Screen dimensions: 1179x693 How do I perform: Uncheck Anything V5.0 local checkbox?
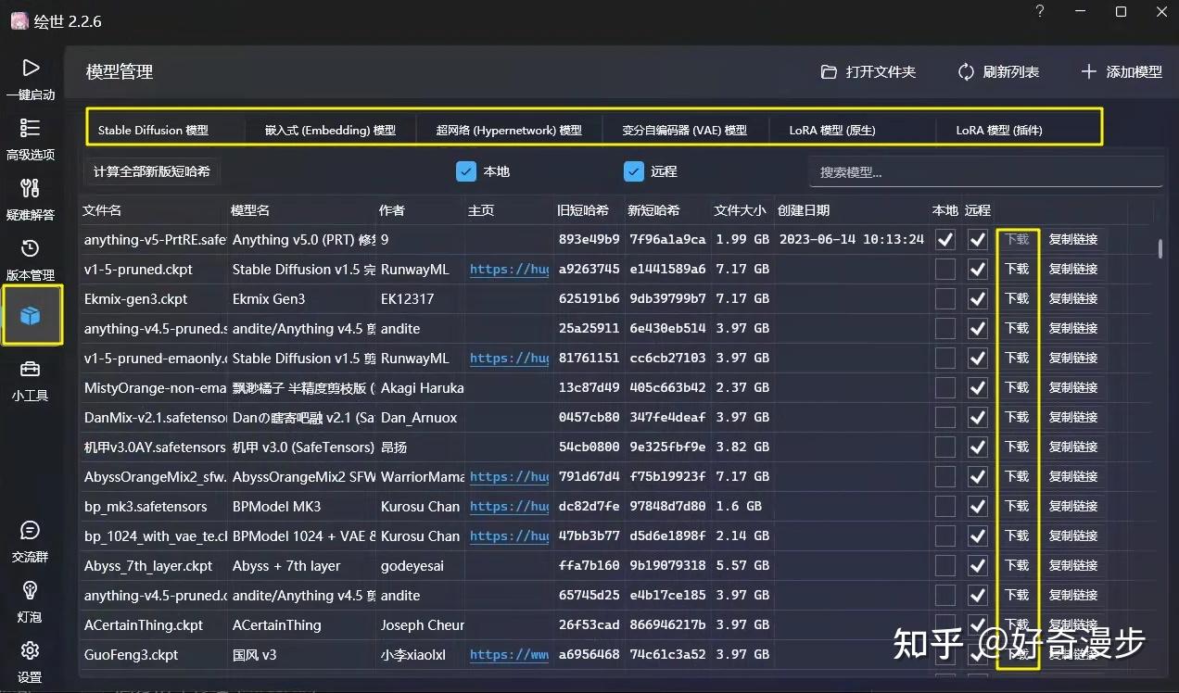click(944, 239)
